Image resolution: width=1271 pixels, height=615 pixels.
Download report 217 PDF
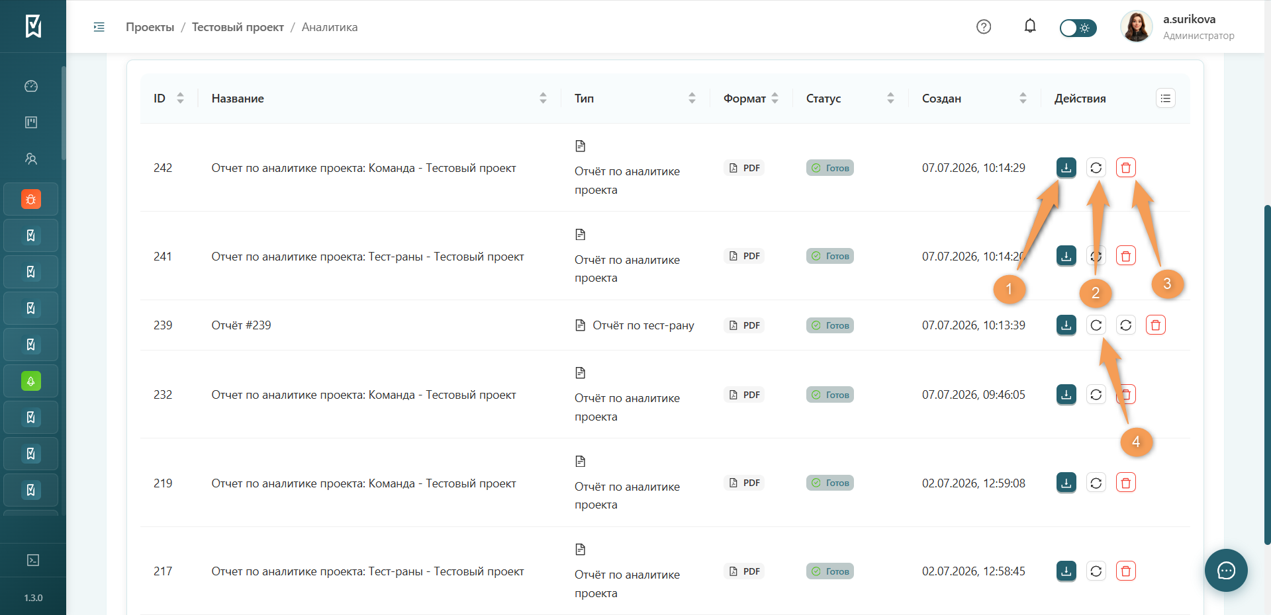click(x=1066, y=571)
